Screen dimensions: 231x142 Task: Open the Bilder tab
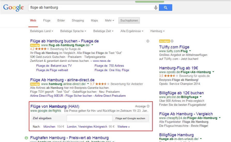61,20
